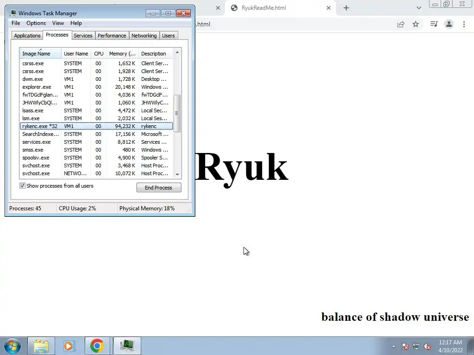The height and width of the screenshot is (355, 474).
Task: Switch to Chrome via taskbar icon
Action: (97, 346)
